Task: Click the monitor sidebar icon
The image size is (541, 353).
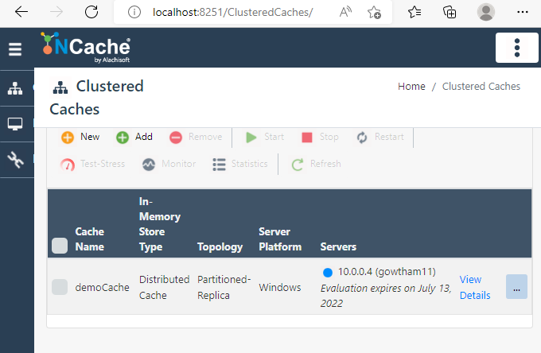Action: tap(15, 124)
